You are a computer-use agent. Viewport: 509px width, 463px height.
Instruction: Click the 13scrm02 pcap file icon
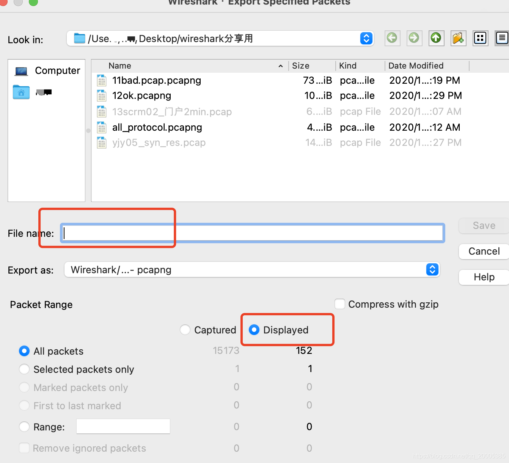tap(102, 112)
